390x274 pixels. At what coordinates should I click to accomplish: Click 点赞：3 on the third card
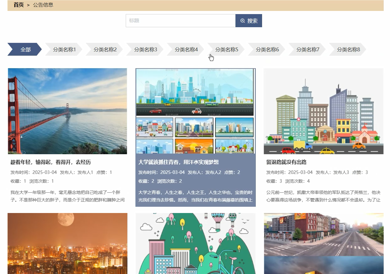tap(360, 172)
